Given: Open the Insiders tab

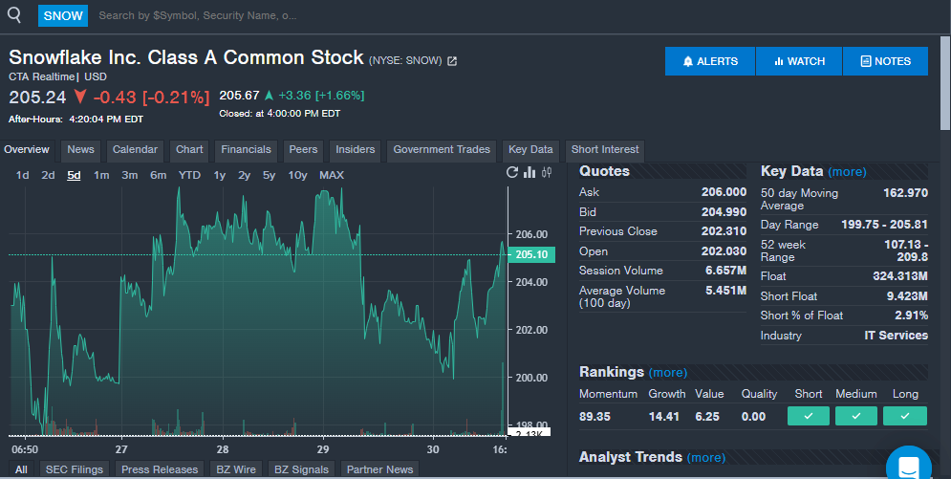Looking at the screenshot, I should click(x=355, y=150).
